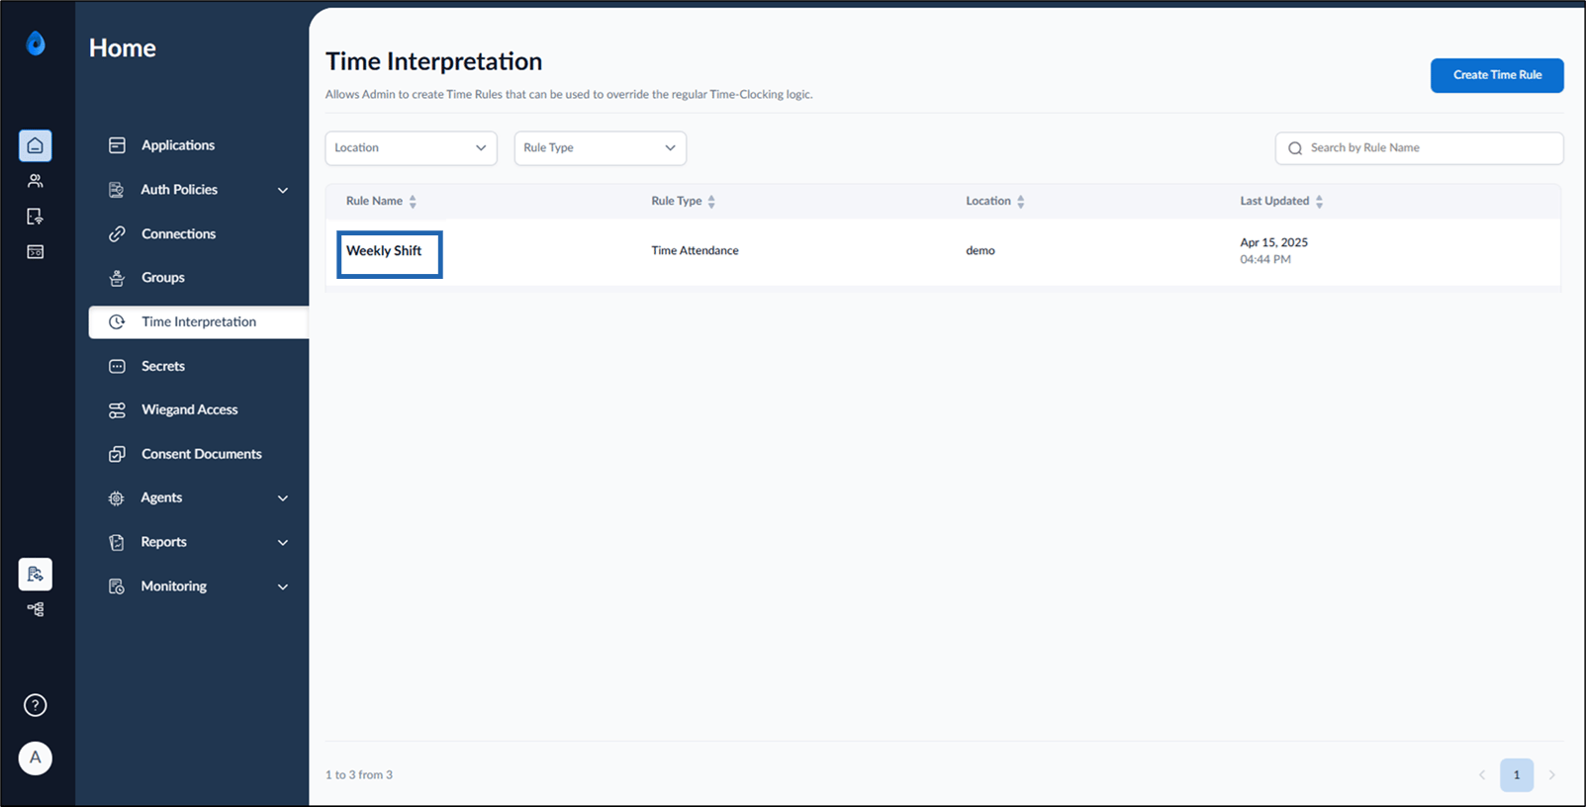
Task: Click the Wiegand Access menu icon
Action: pos(117,410)
